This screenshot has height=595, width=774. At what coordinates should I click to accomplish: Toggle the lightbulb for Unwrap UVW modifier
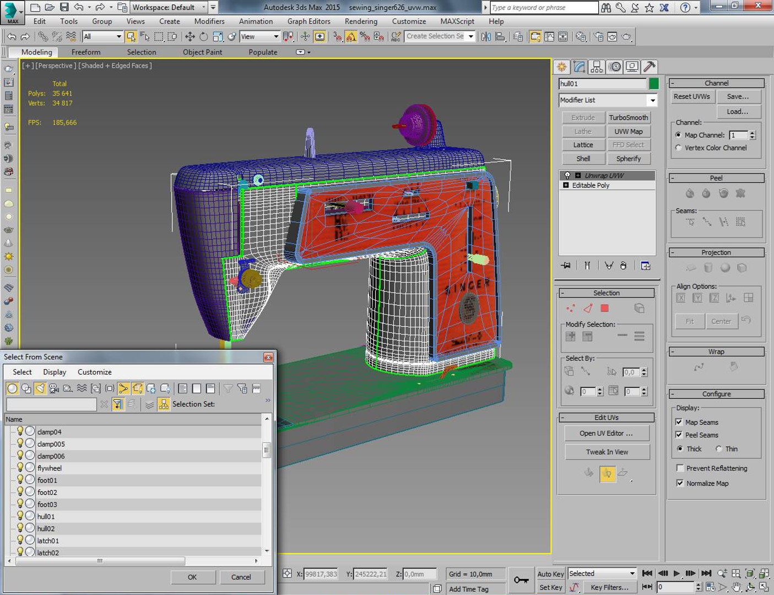click(x=567, y=175)
